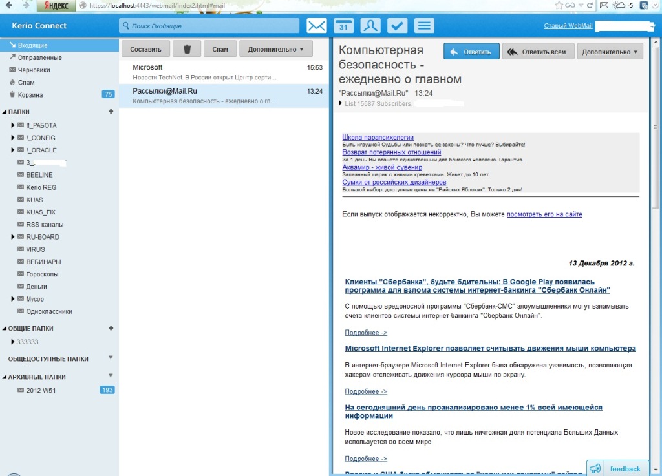Image resolution: width=662 pixels, height=476 pixels.
Task: Open Дополнительно dropdown in message list toolbar
Action: pyautogui.click(x=275, y=49)
